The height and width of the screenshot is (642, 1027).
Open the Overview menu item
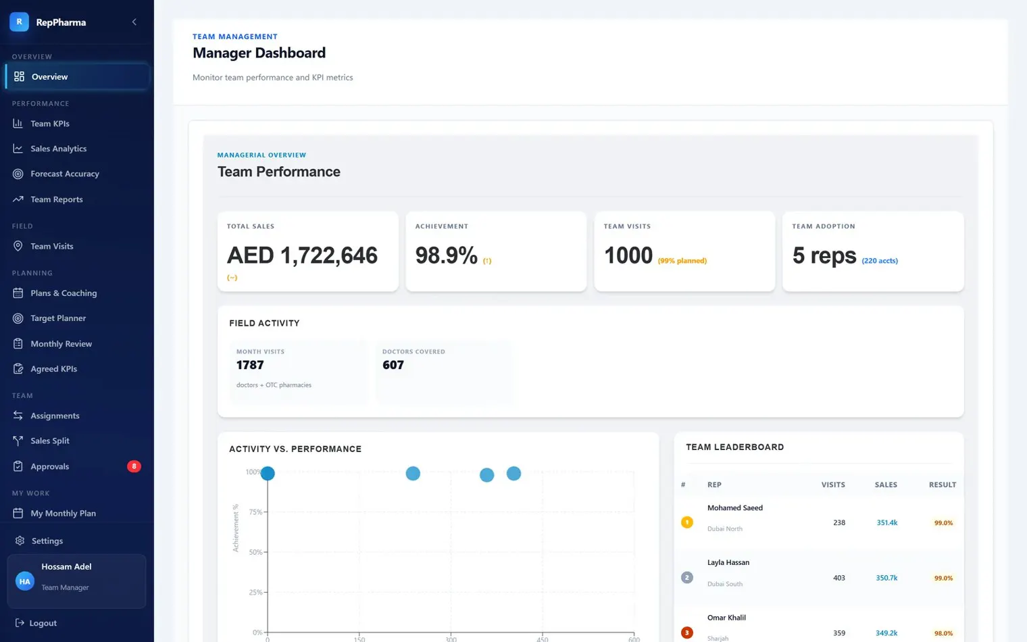tap(77, 76)
